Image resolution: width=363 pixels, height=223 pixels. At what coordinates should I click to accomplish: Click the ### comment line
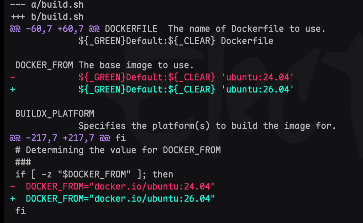point(23,162)
